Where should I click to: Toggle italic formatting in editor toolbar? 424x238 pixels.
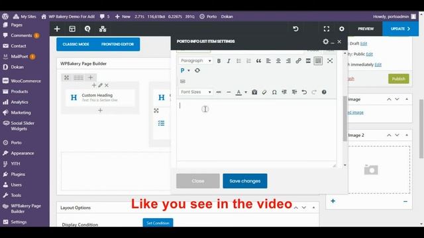[229, 61]
